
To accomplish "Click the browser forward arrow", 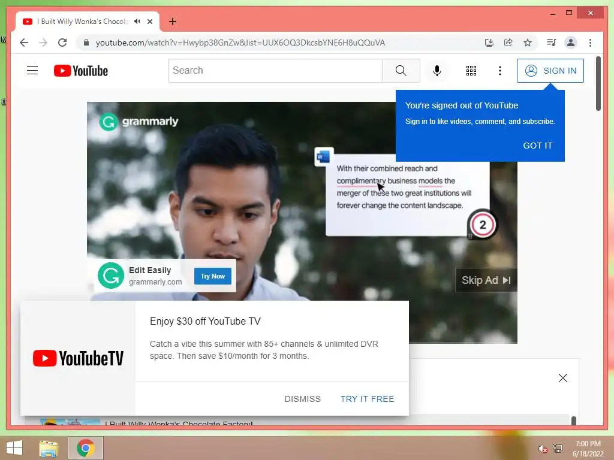I will (43, 43).
